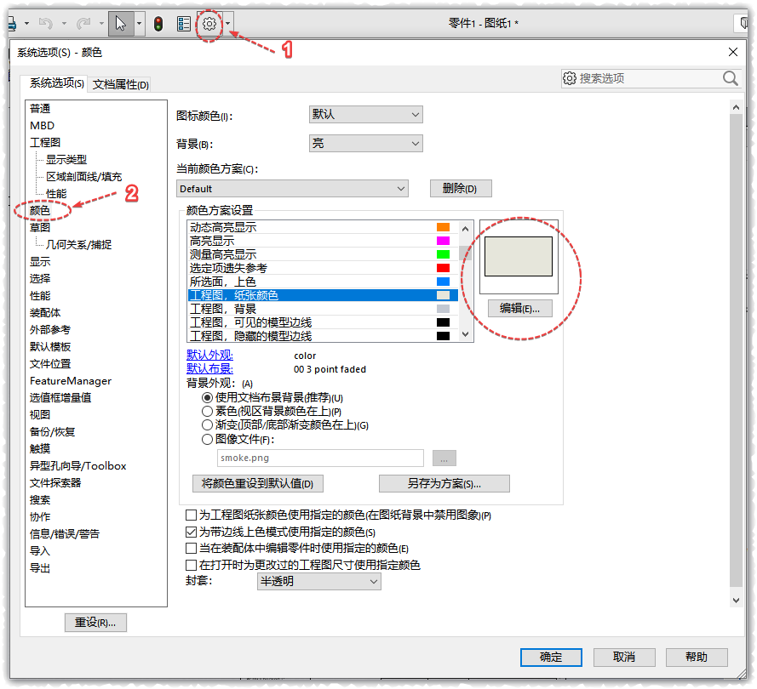
Task: Click the 取消 button
Action: [x=624, y=658]
